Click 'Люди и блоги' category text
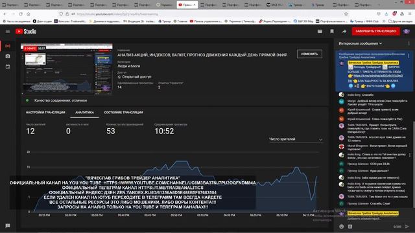 (128, 66)
